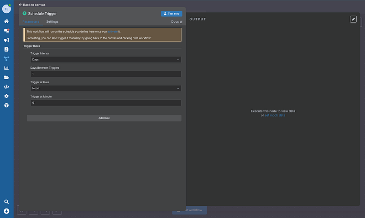Select the Parameters tab
The width and height of the screenshot is (365, 218).
(x=31, y=22)
